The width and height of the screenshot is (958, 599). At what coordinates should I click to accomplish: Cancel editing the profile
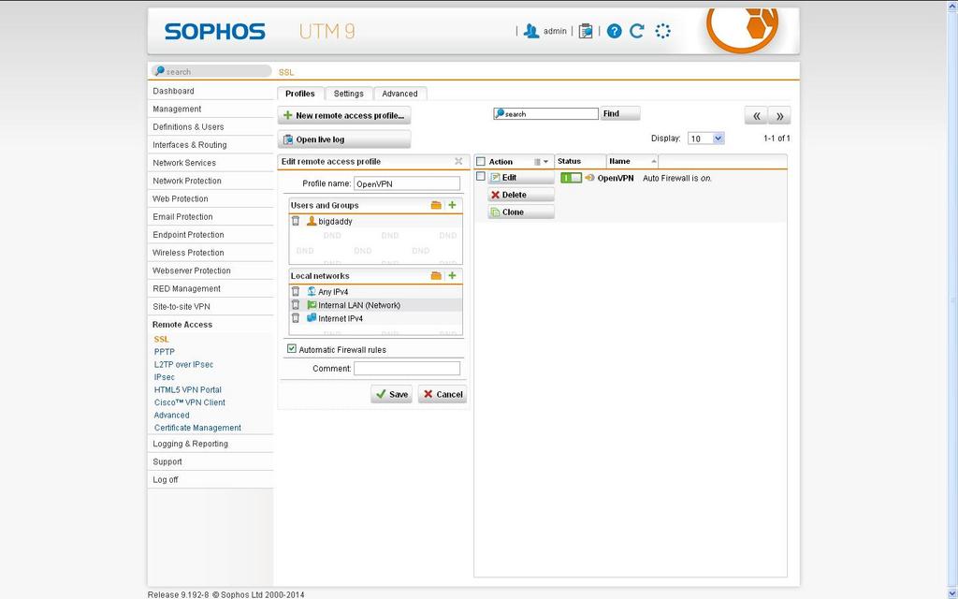[x=443, y=394]
